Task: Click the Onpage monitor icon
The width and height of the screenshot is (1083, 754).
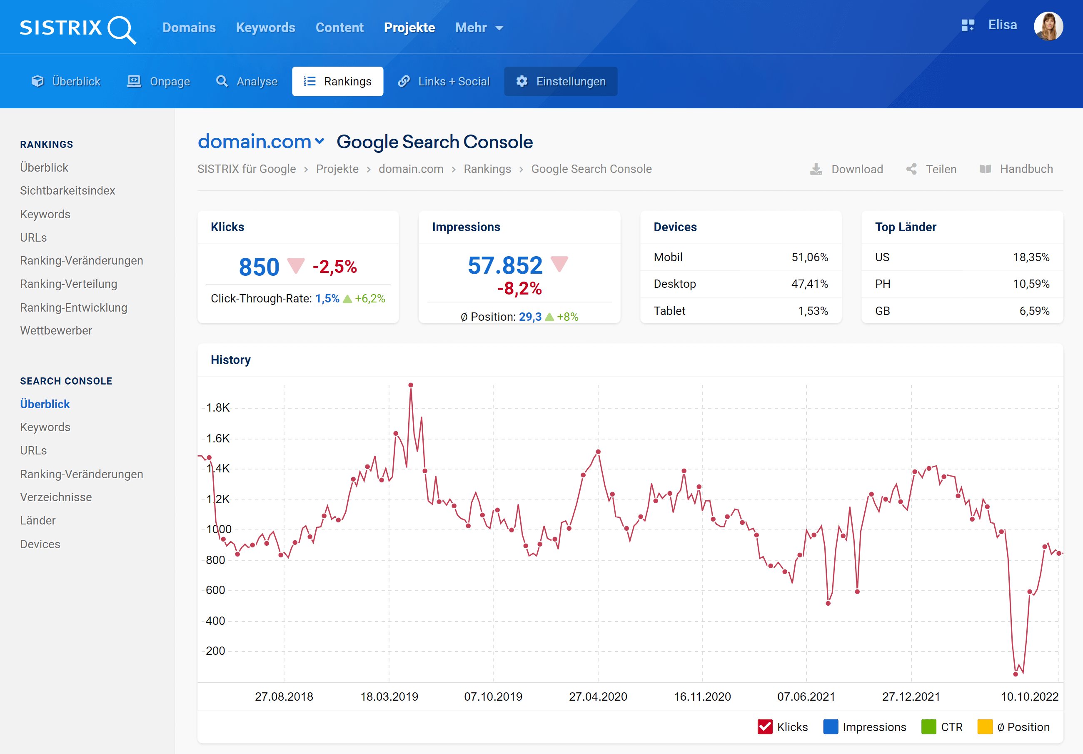Action: coord(134,81)
